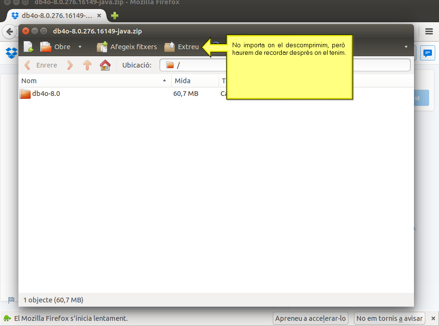The width and height of the screenshot is (439, 326).
Task: Click the db4o-8.0 folder icon
Action: 25,94
